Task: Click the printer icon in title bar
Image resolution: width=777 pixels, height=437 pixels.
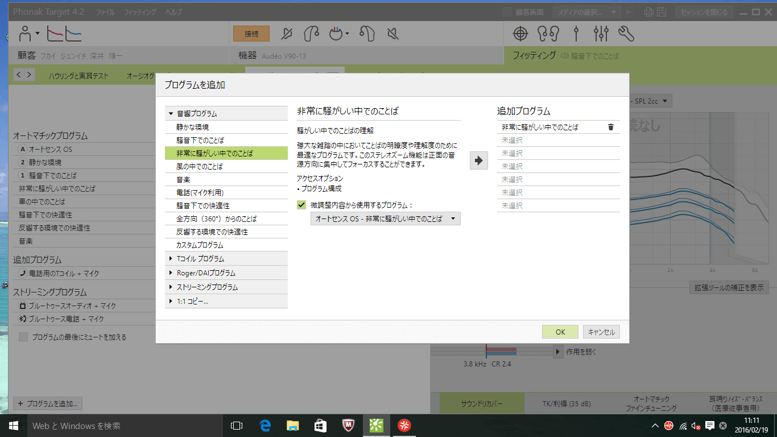Action: click(x=649, y=12)
